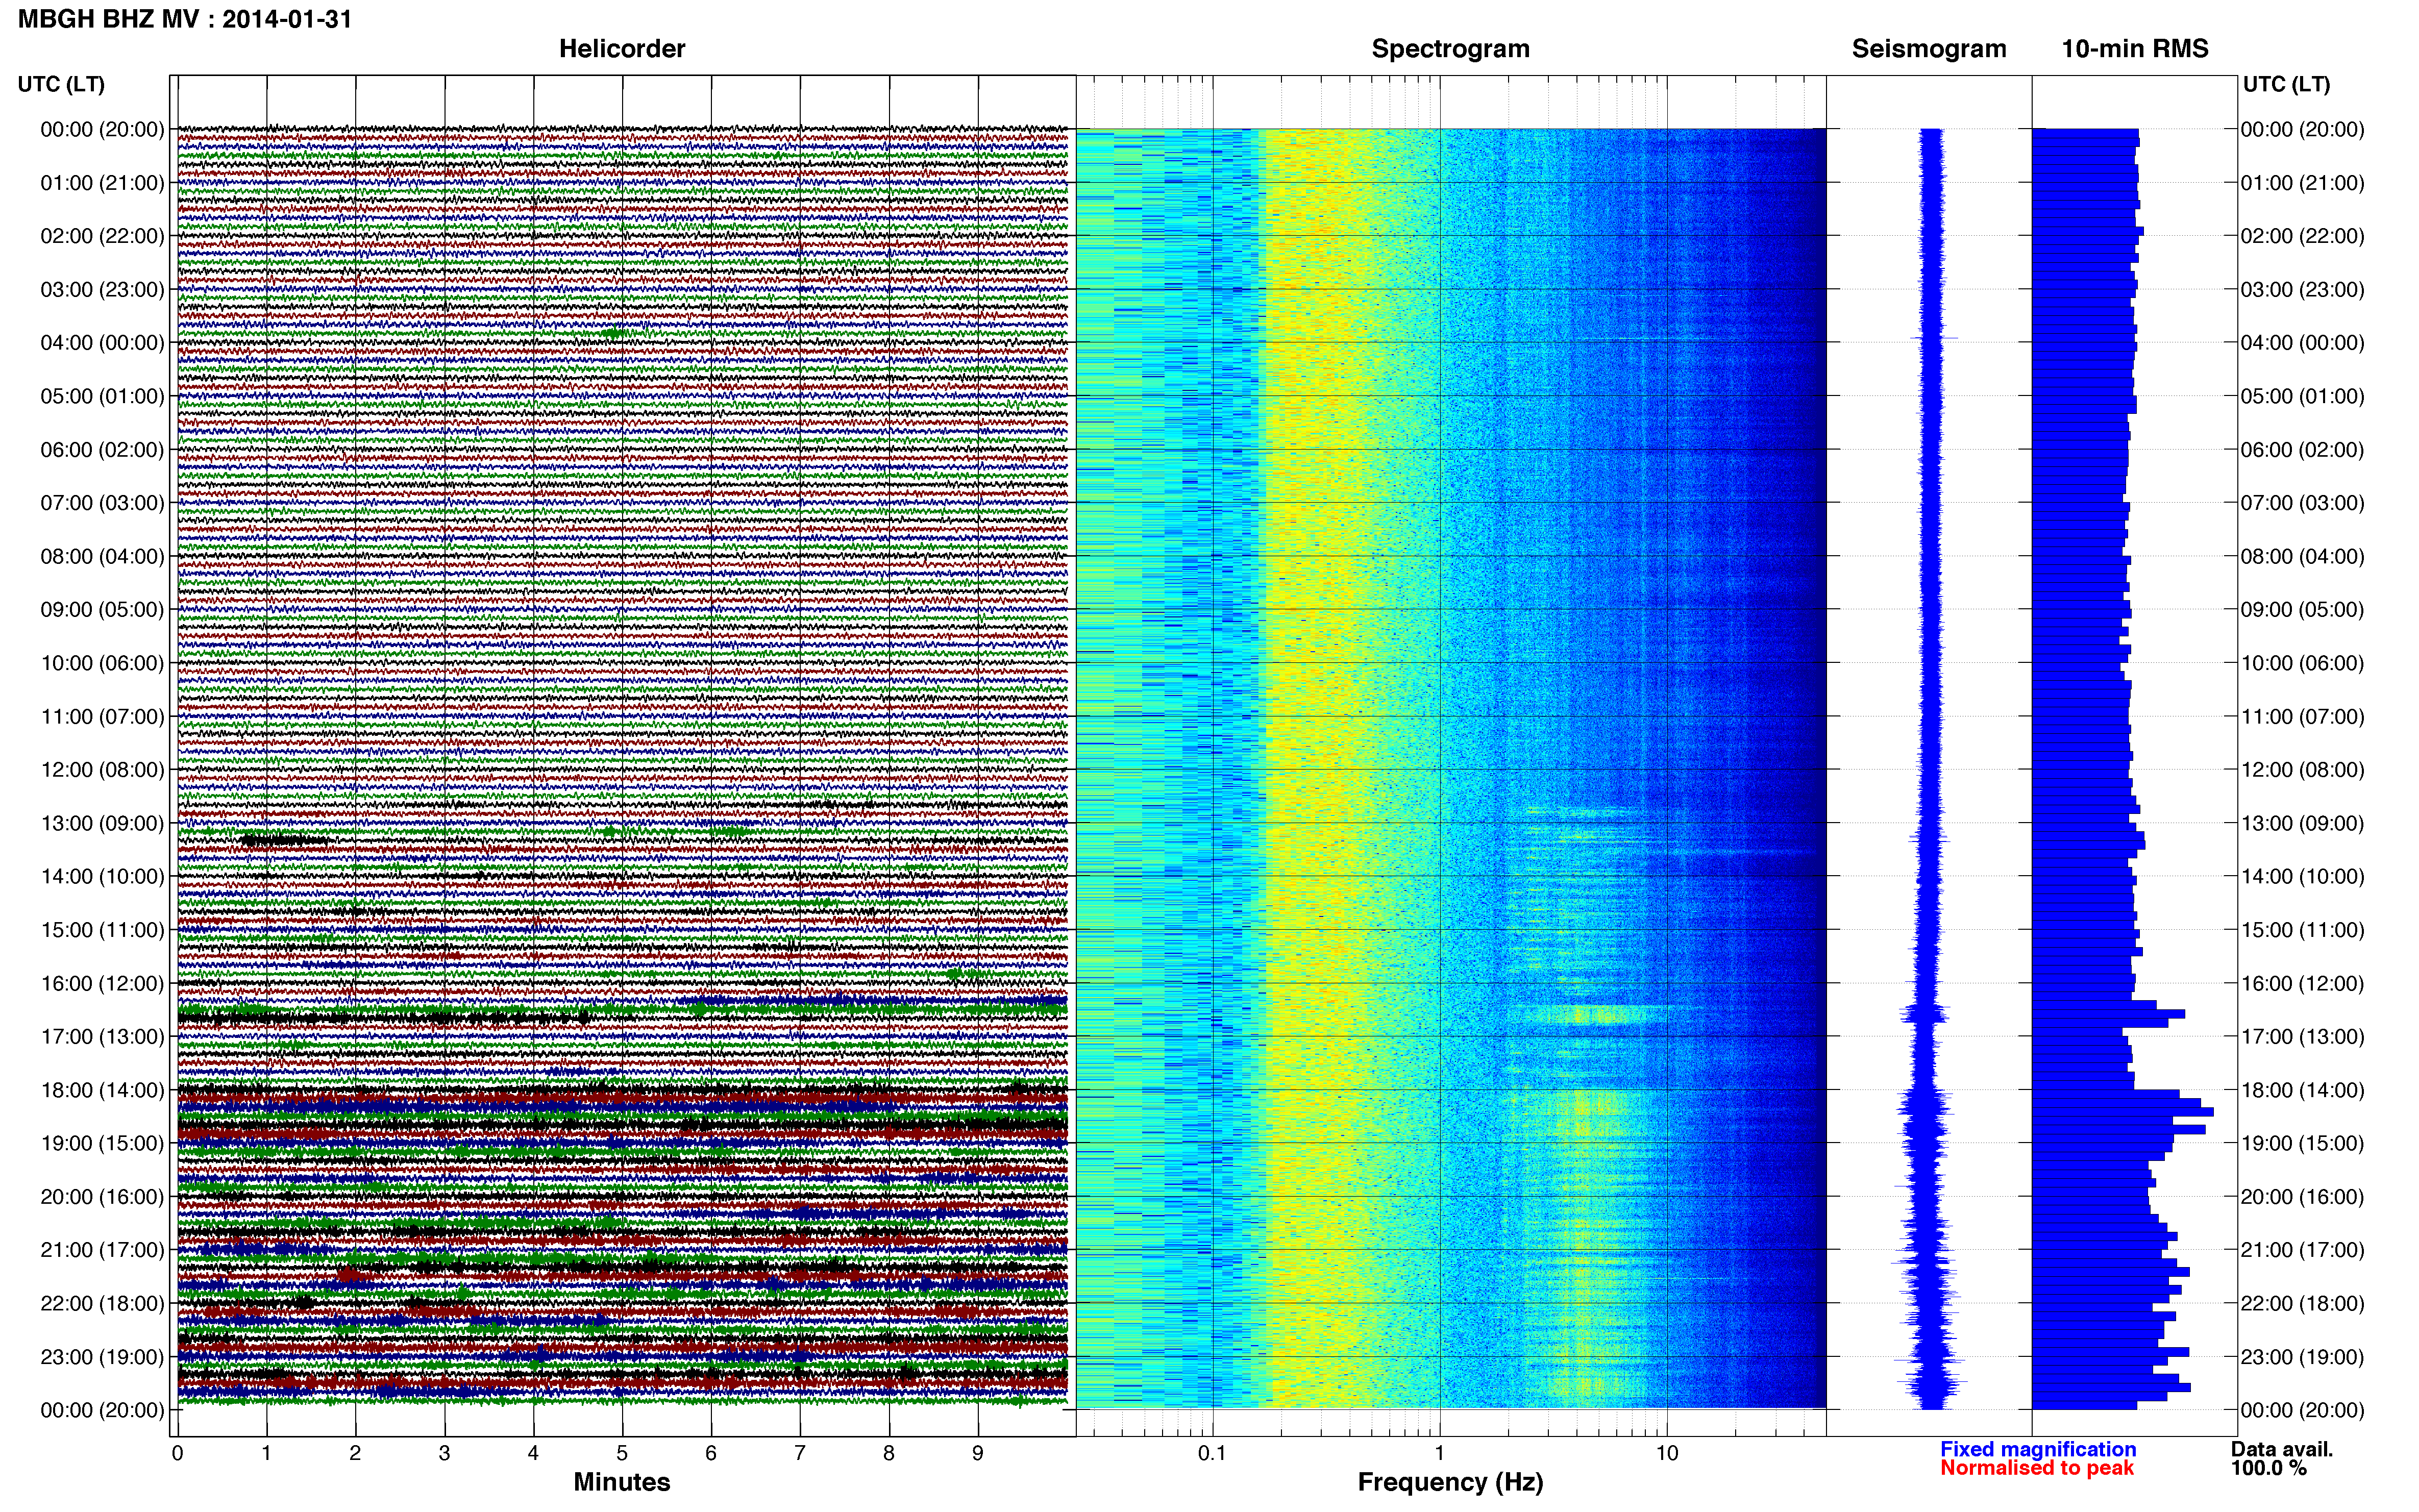Image resolution: width=2419 pixels, height=1512 pixels.
Task: Click the right 19:00 (15:00) time label
Action: tap(2302, 1143)
